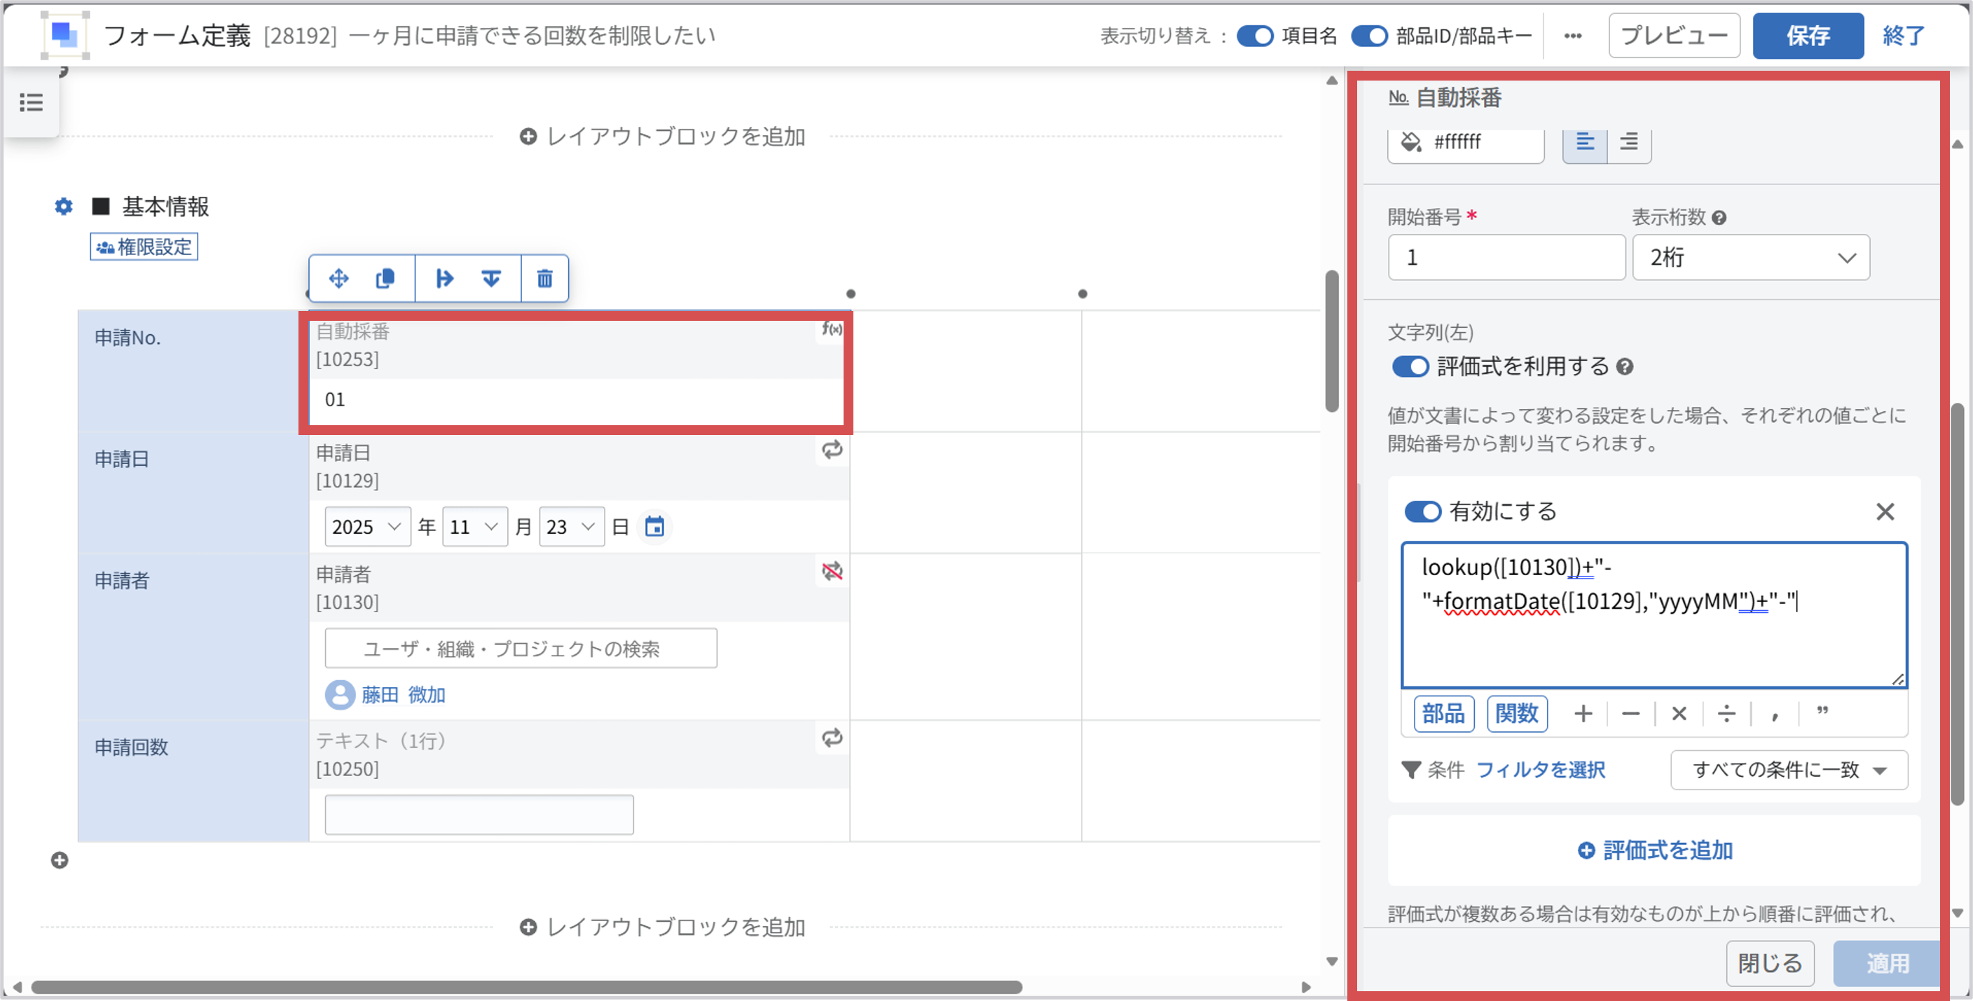The image size is (1973, 1001).
Task: Delete the selected part with trash icon
Action: 544,278
